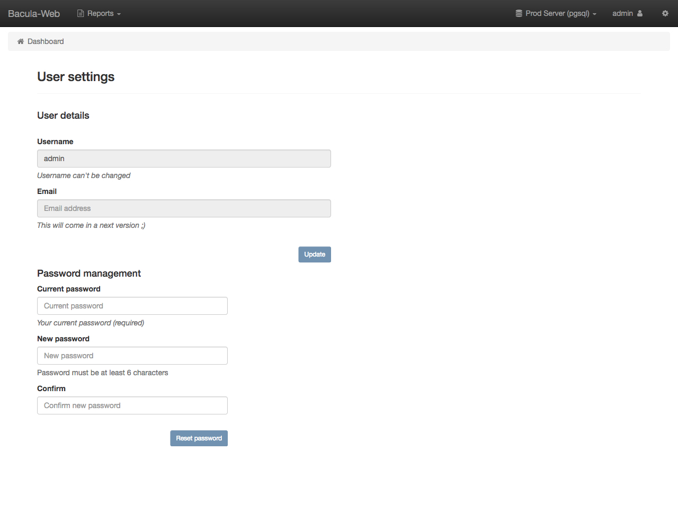
Task: Focus the New password input box
Action: point(132,356)
